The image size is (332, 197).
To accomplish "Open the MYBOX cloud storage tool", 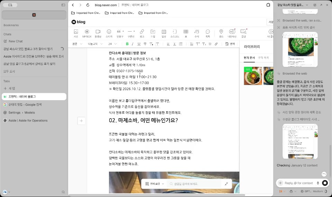I will click(x=87, y=33).
